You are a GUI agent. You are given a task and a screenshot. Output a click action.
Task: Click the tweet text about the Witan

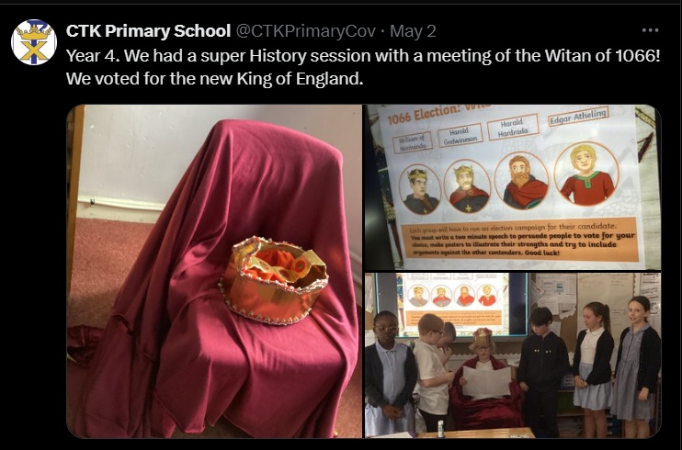(363, 67)
